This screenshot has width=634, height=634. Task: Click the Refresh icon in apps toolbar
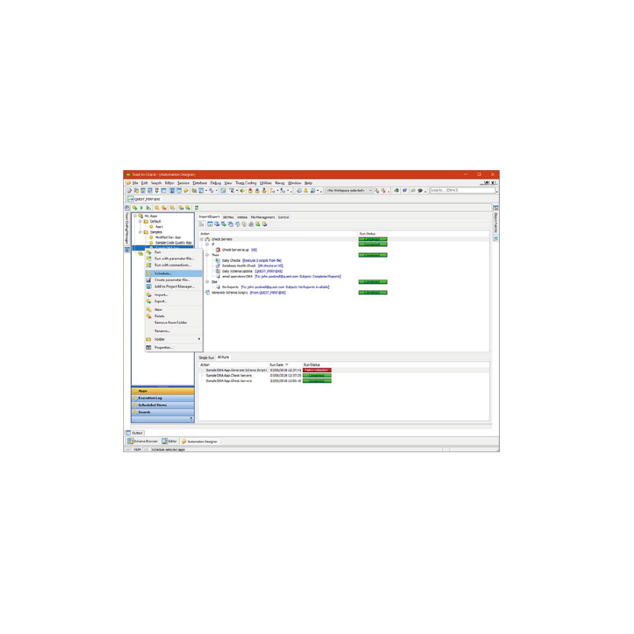coord(197,207)
